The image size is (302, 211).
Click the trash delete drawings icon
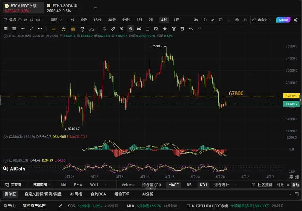click(x=182, y=29)
